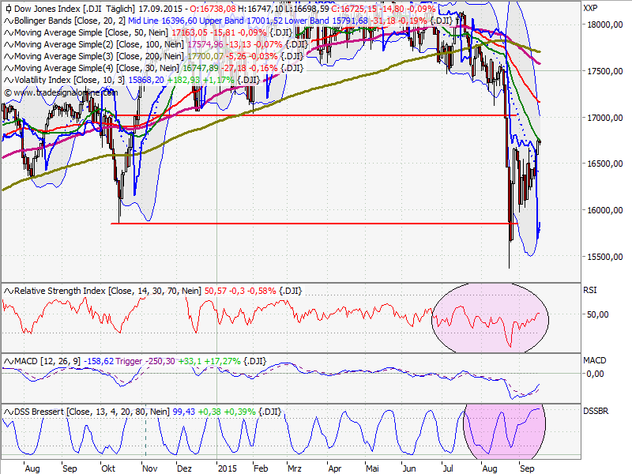Click the wave icon before DSS Bressert
The height and width of the screenshot is (474, 632).
pos(8,411)
